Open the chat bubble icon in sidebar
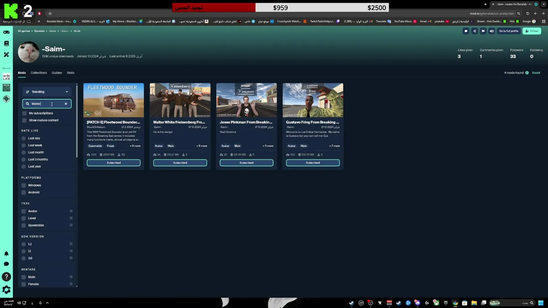The height and width of the screenshot is (308, 548). click(6, 264)
